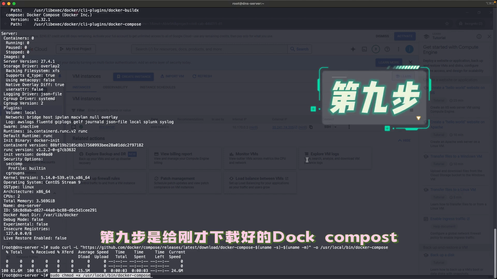The image size is (497, 279).
Task: Expand the SSH dropdown arrow for dns-server
Action: tap(335, 127)
